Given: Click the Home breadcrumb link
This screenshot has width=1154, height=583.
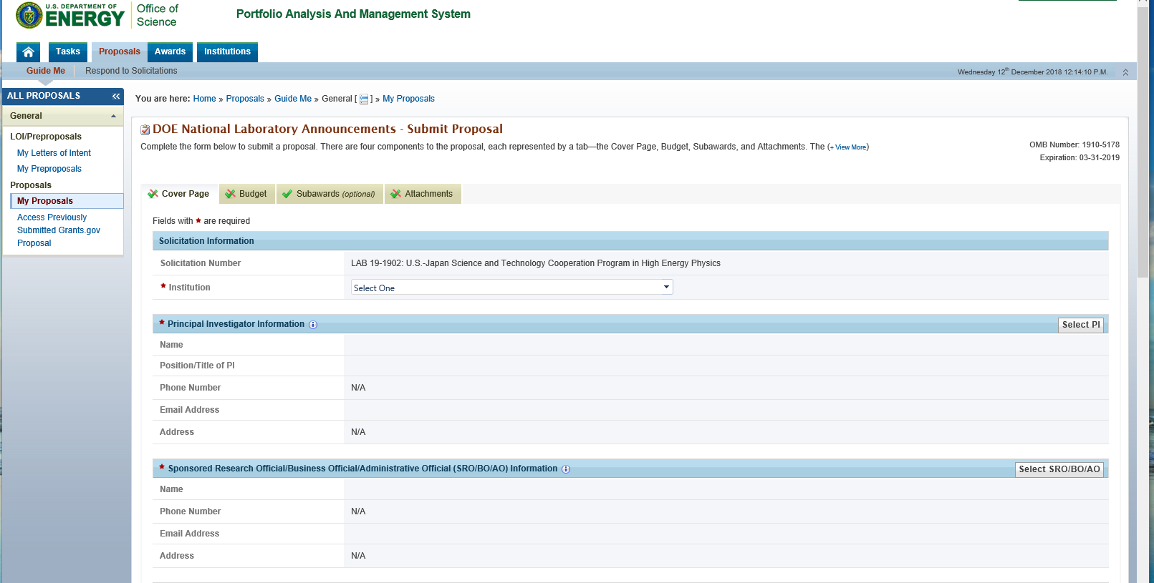Looking at the screenshot, I should 204,99.
